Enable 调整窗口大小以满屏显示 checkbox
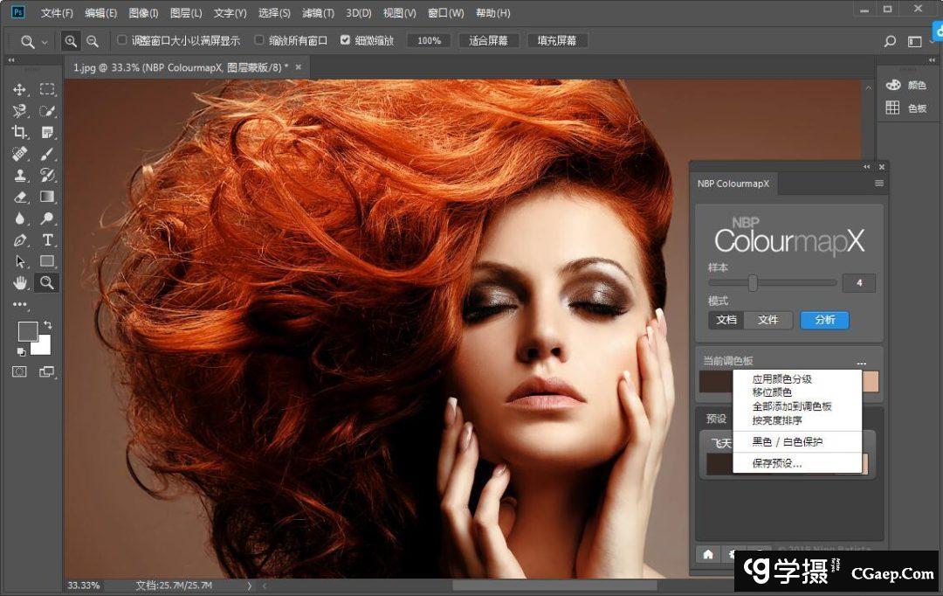Viewport: 943px width, 596px height. (x=121, y=40)
